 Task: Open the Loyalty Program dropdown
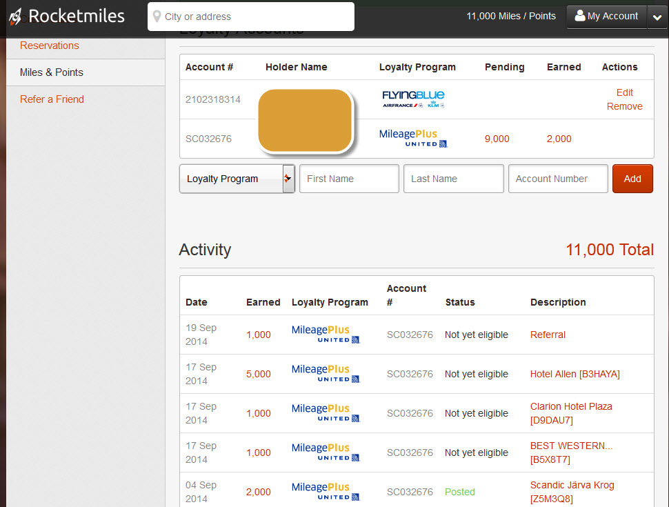point(237,179)
